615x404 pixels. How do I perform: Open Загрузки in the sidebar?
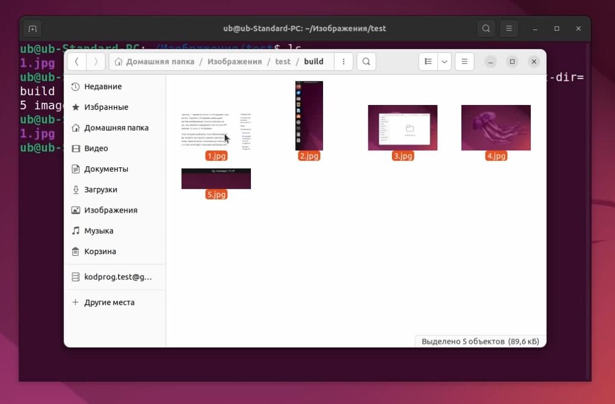tap(115, 190)
